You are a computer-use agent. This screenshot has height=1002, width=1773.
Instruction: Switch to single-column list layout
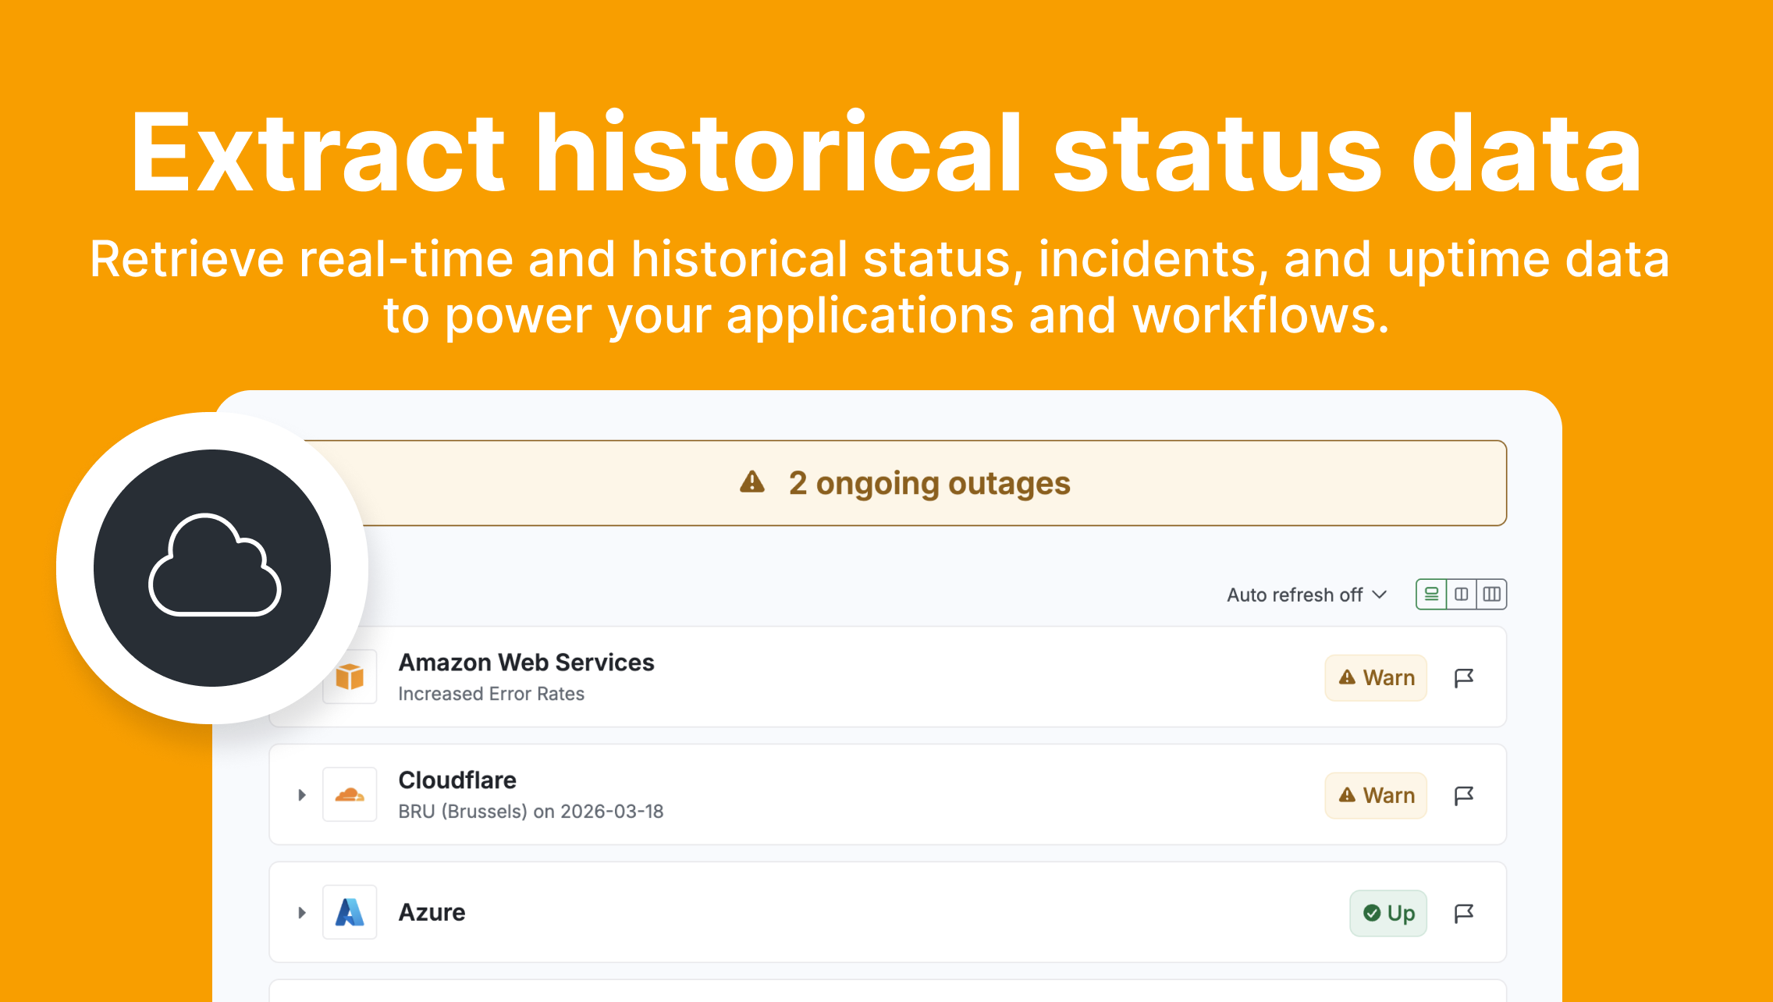coord(1431,595)
